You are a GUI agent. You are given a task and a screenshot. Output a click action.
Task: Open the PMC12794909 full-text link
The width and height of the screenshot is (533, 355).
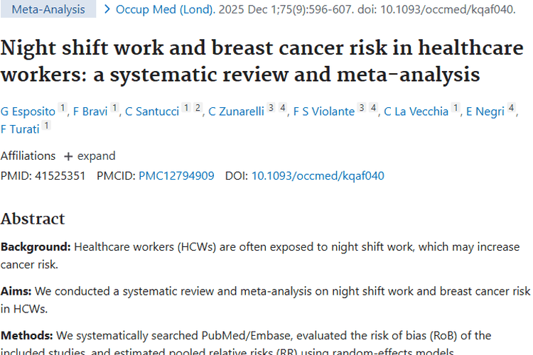[176, 175]
